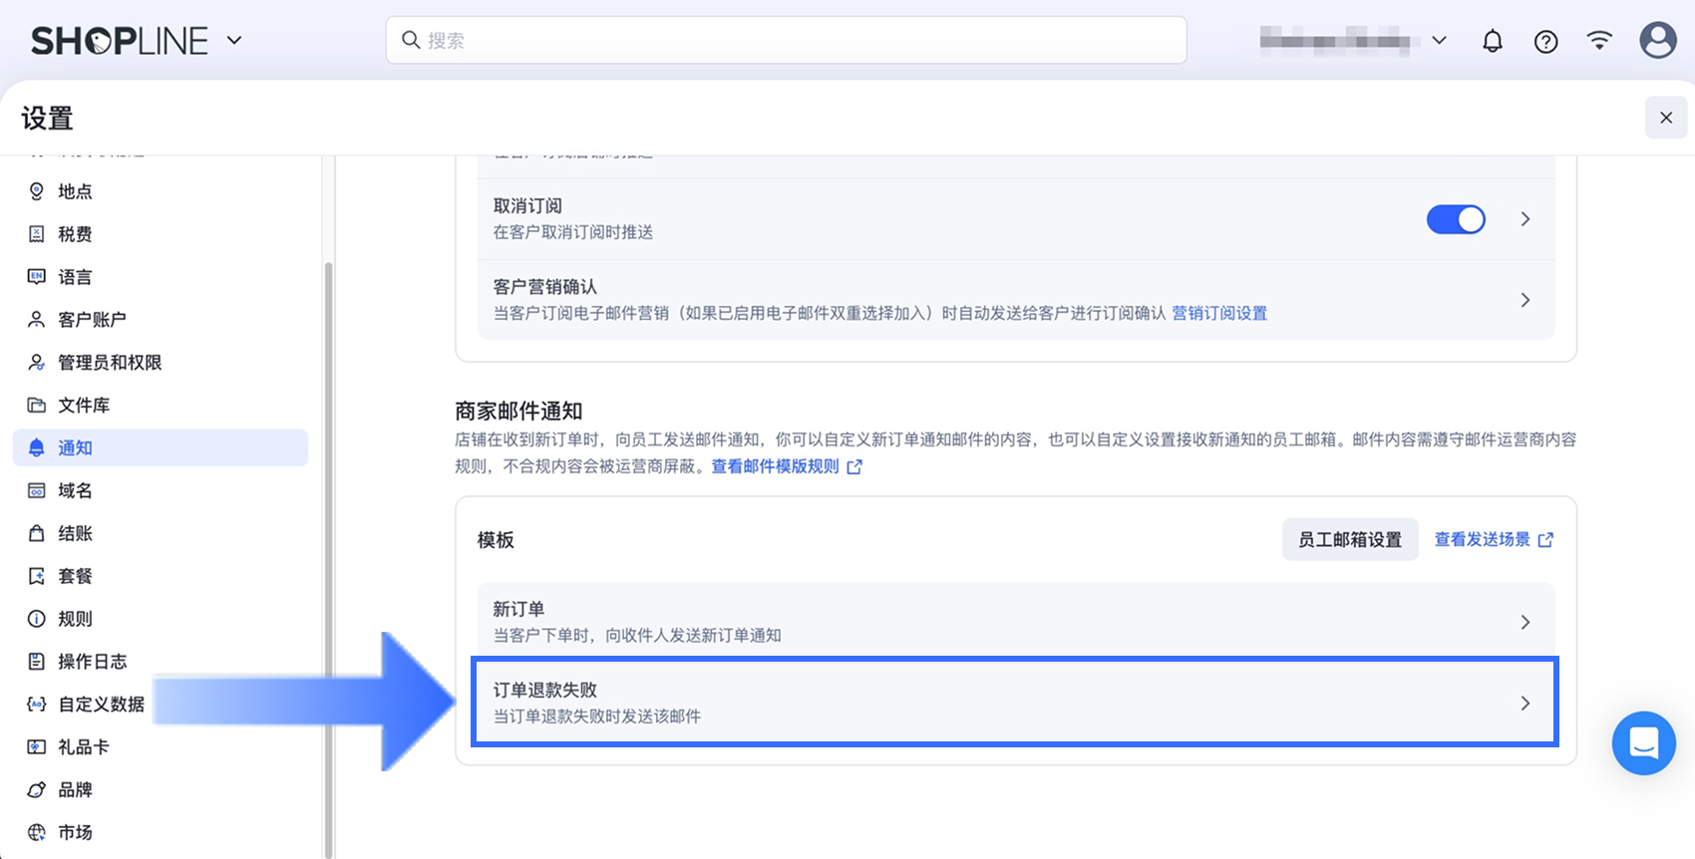This screenshot has height=859, width=1695.
Task: Click the 客户营销确认 row title
Action: 544,287
